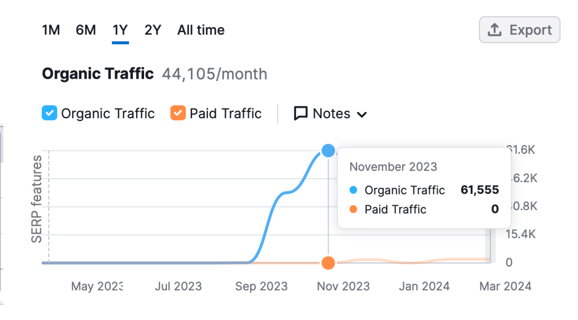Click the Sep 2023 axis label

coord(262,287)
